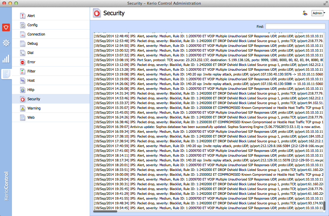Image resolution: width=329 pixels, height=216 pixels.
Task: Open the Alert log icon
Action: 23,16
